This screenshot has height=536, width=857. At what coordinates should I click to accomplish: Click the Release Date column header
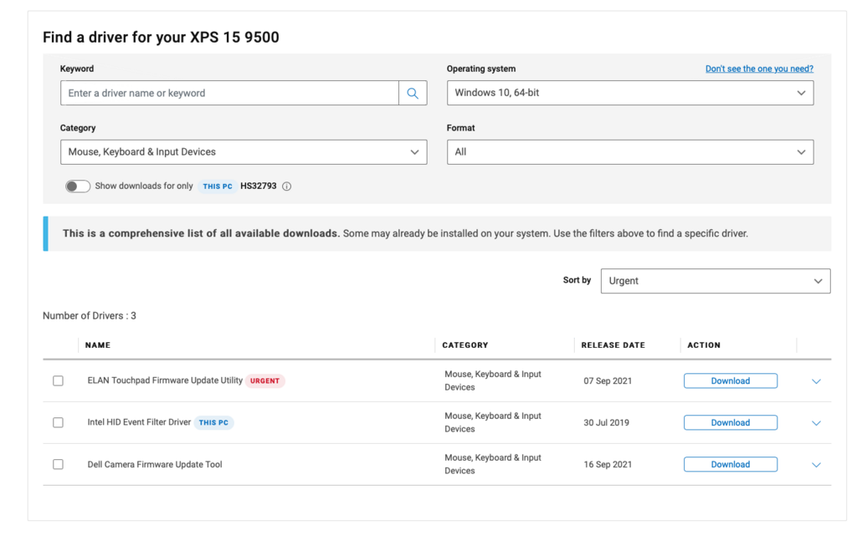[613, 345]
